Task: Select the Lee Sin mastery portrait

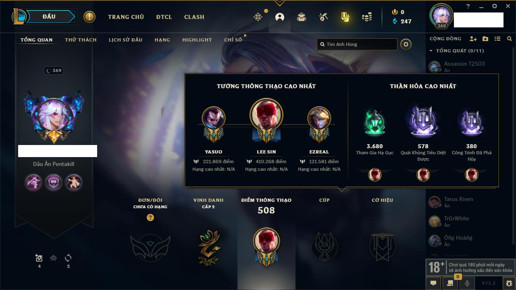Action: 266,115
